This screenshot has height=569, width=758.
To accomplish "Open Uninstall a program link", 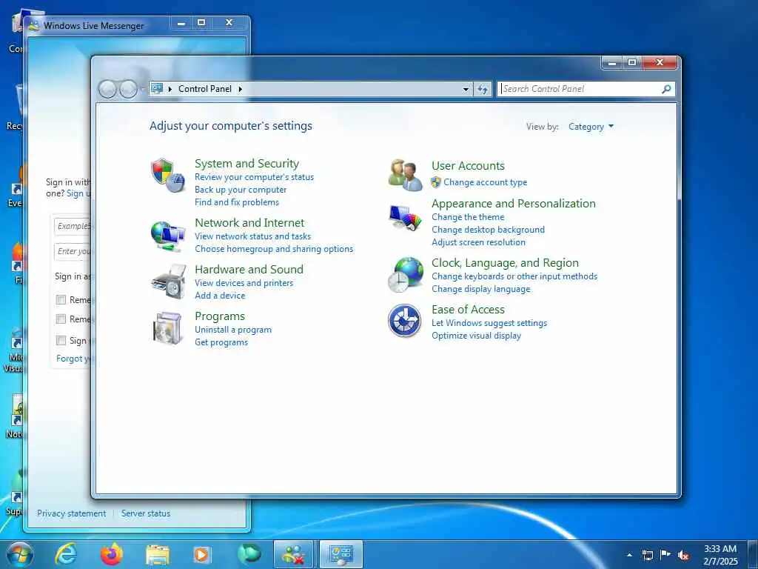I will pyautogui.click(x=233, y=330).
